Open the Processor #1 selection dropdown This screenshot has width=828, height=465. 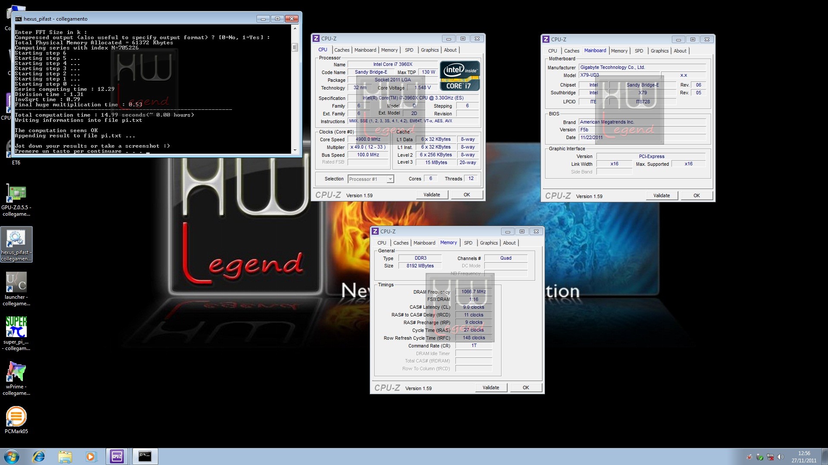point(371,179)
